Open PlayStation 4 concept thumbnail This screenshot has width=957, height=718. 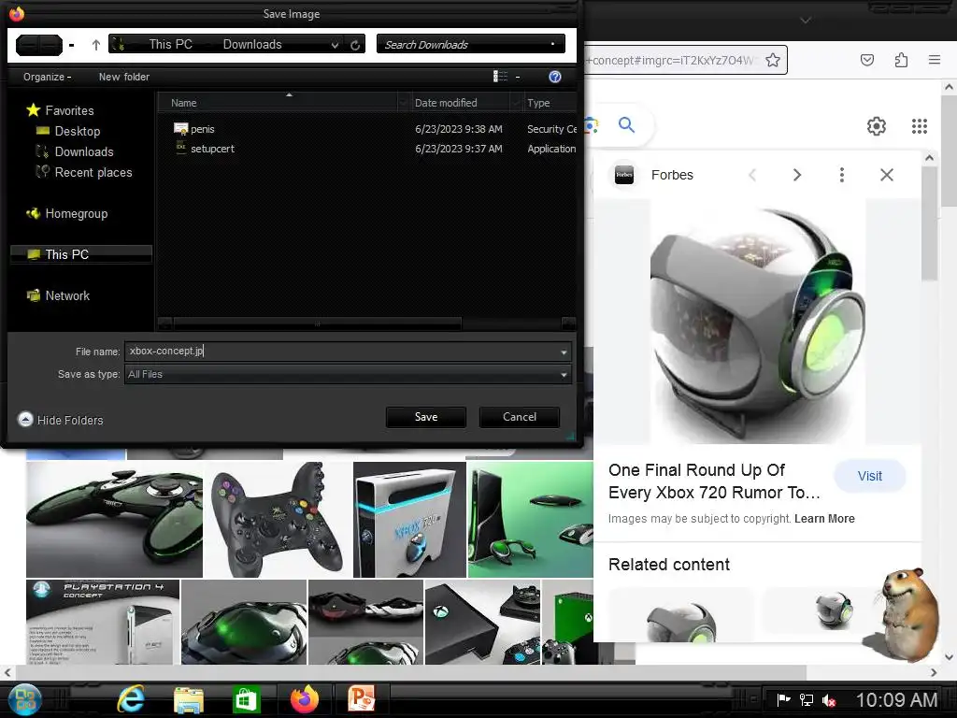pos(103,622)
